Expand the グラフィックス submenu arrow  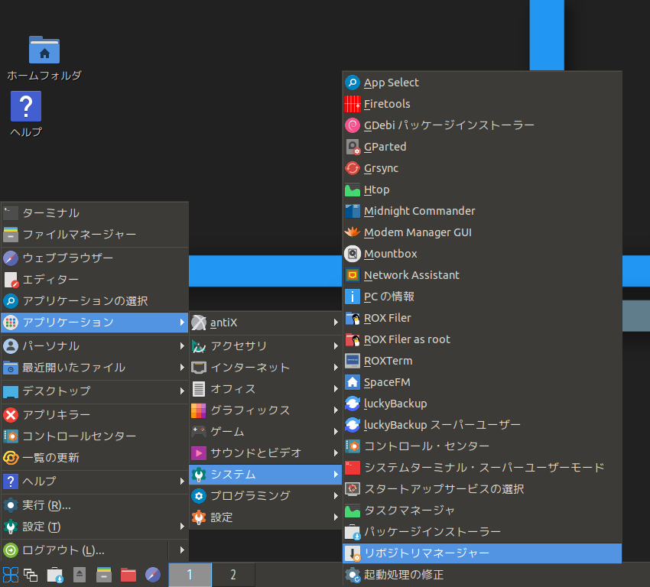pos(336,410)
